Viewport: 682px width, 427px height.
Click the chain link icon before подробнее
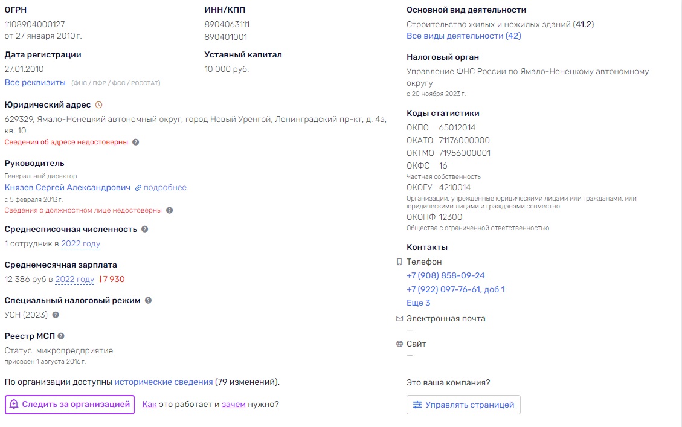(x=138, y=188)
